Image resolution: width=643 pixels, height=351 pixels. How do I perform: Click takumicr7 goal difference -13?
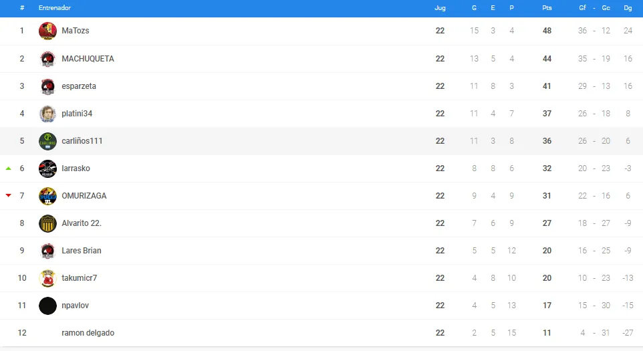[x=628, y=278]
